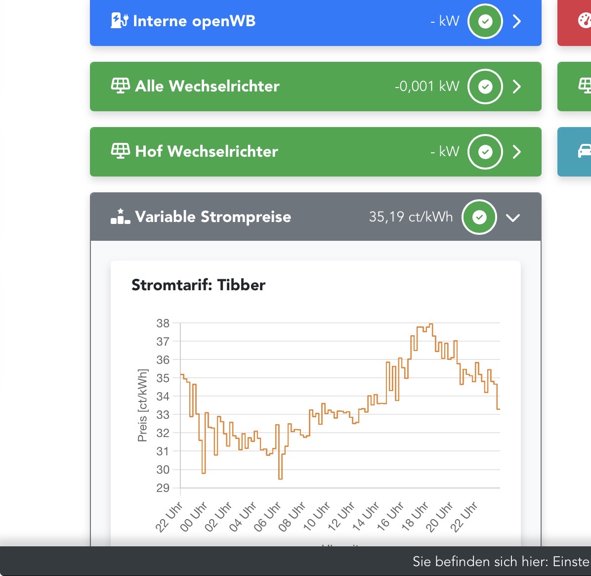591x576 pixels.
Task: Click the car icon on the teal card
Action: coord(584,151)
